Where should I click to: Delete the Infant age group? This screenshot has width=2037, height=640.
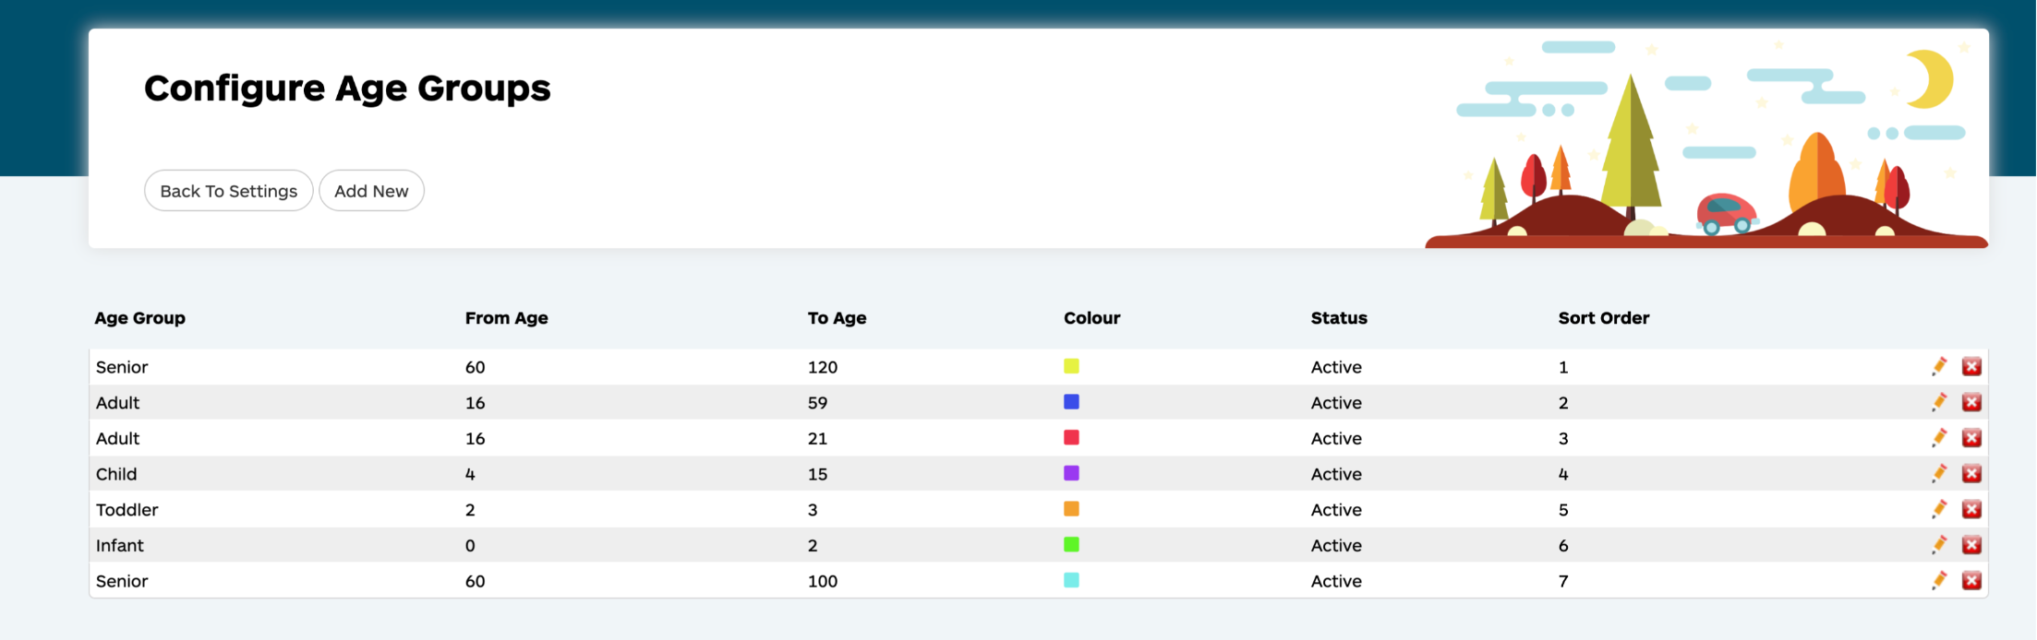coord(1971,545)
